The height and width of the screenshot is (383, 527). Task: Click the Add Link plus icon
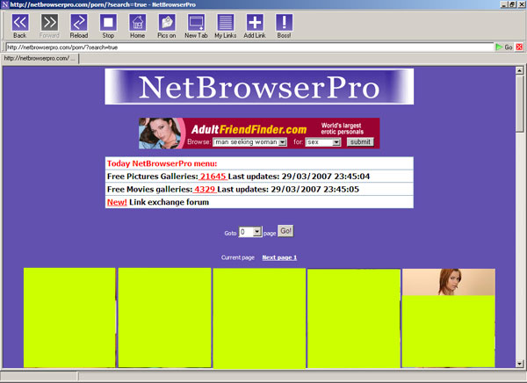click(255, 23)
